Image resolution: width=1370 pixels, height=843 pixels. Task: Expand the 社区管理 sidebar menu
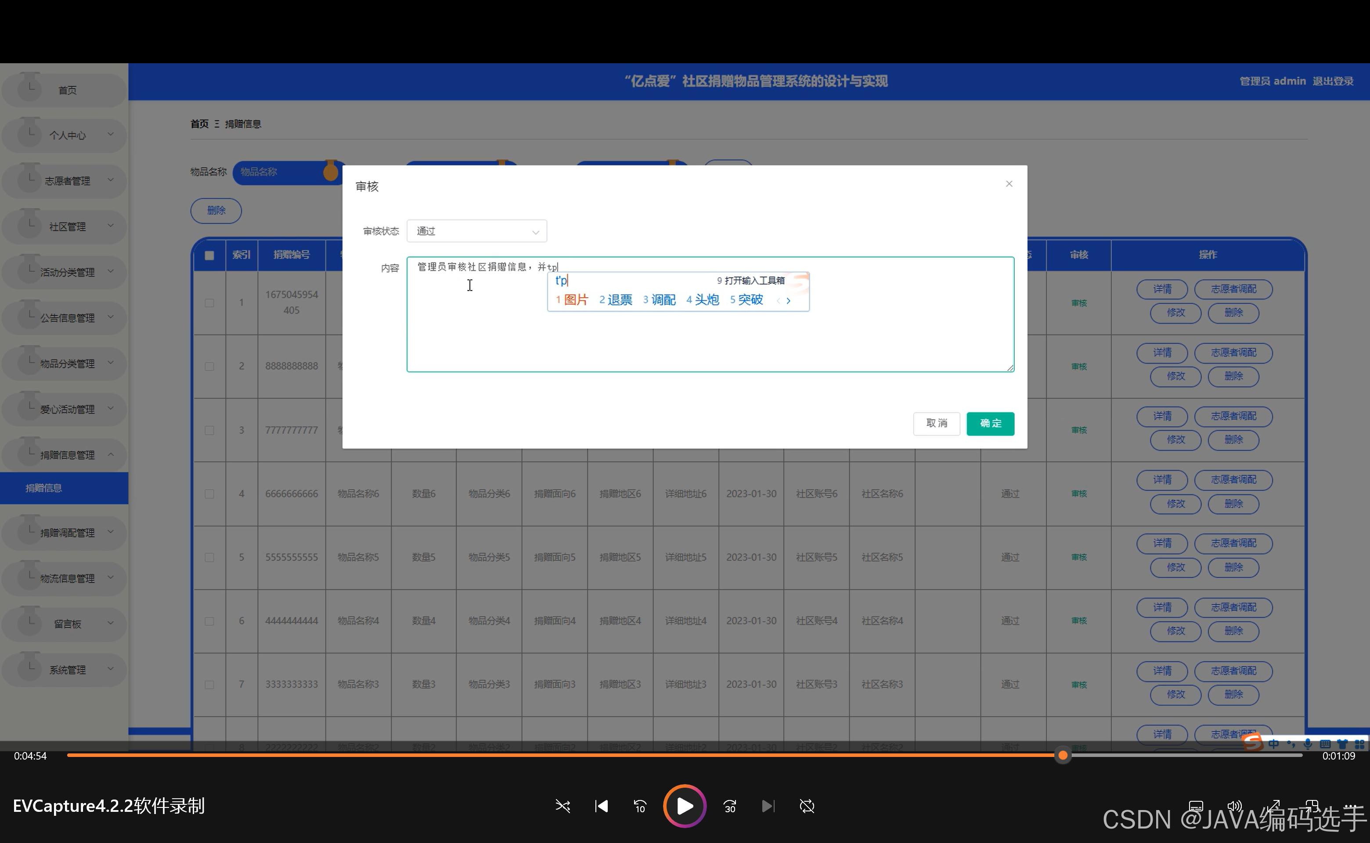65,227
